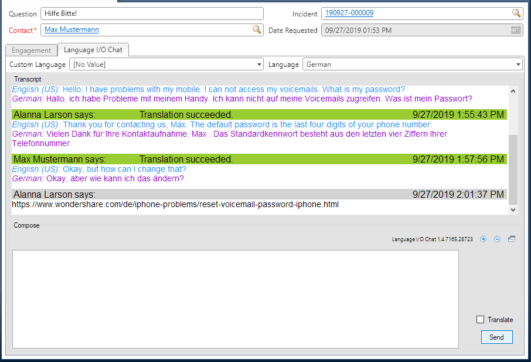Click the transcript scrollbar thumb
This screenshot has width=531, height=362.
pyautogui.click(x=513, y=167)
